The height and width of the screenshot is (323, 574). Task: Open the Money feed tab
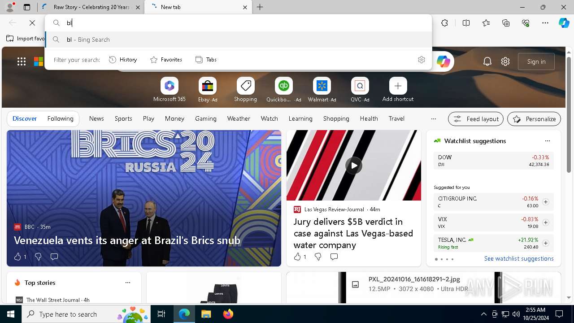[174, 118]
